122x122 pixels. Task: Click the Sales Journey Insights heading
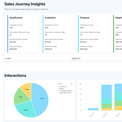pyautogui.click(x=25, y=4)
